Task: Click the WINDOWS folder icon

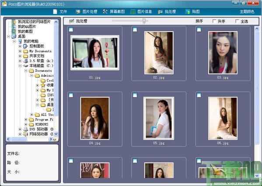Action: (31, 124)
